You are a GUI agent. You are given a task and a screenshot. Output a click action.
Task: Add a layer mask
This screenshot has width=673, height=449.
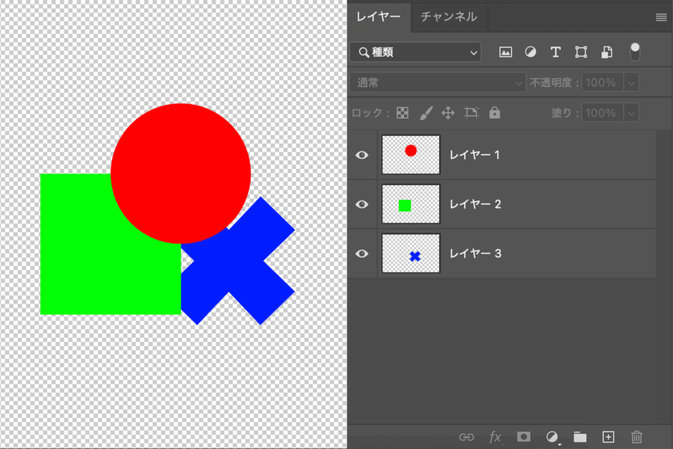pyautogui.click(x=524, y=437)
